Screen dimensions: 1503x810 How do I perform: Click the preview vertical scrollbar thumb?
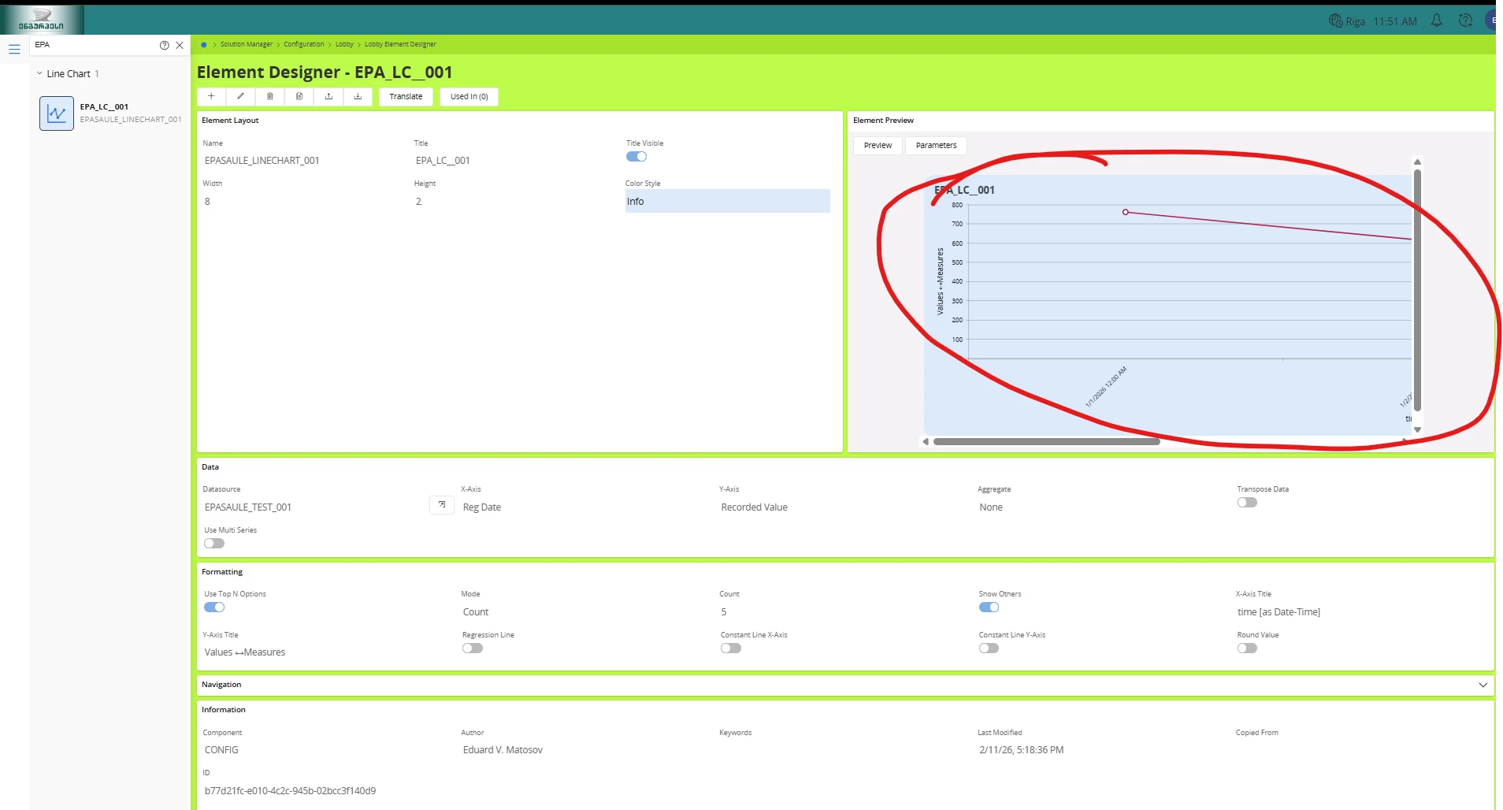click(1417, 290)
